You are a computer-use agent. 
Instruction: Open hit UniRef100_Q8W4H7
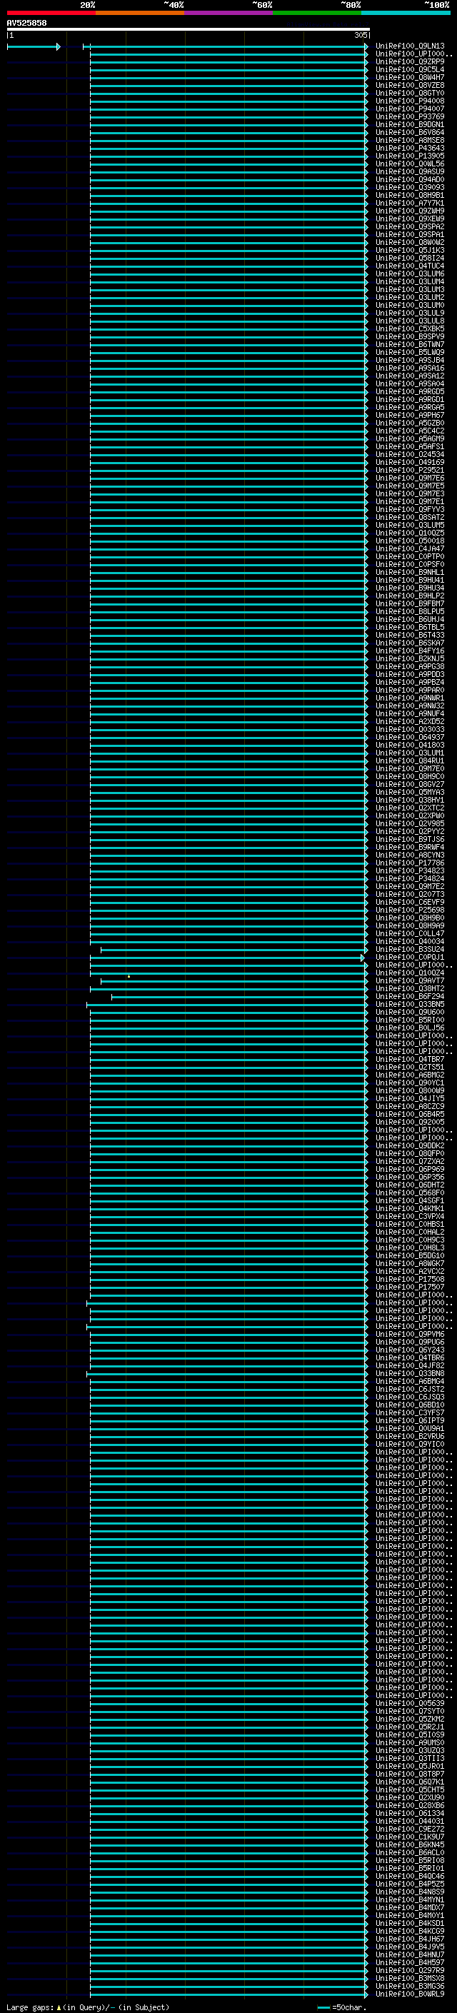tap(410, 77)
